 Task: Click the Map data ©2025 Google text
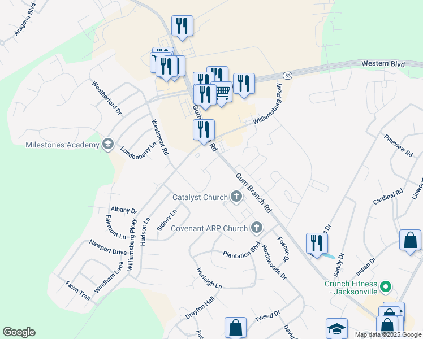tap(388, 335)
